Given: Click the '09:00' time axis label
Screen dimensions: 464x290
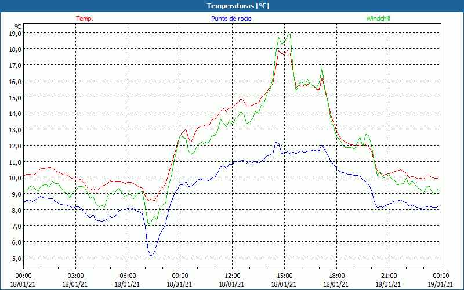Looking at the screenshot, I should (180, 276).
